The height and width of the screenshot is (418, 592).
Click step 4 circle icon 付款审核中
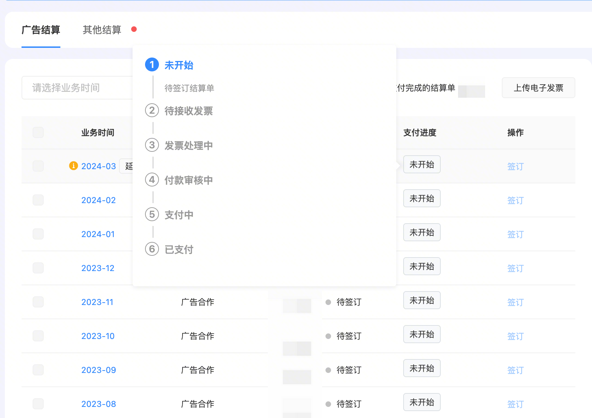(x=152, y=180)
